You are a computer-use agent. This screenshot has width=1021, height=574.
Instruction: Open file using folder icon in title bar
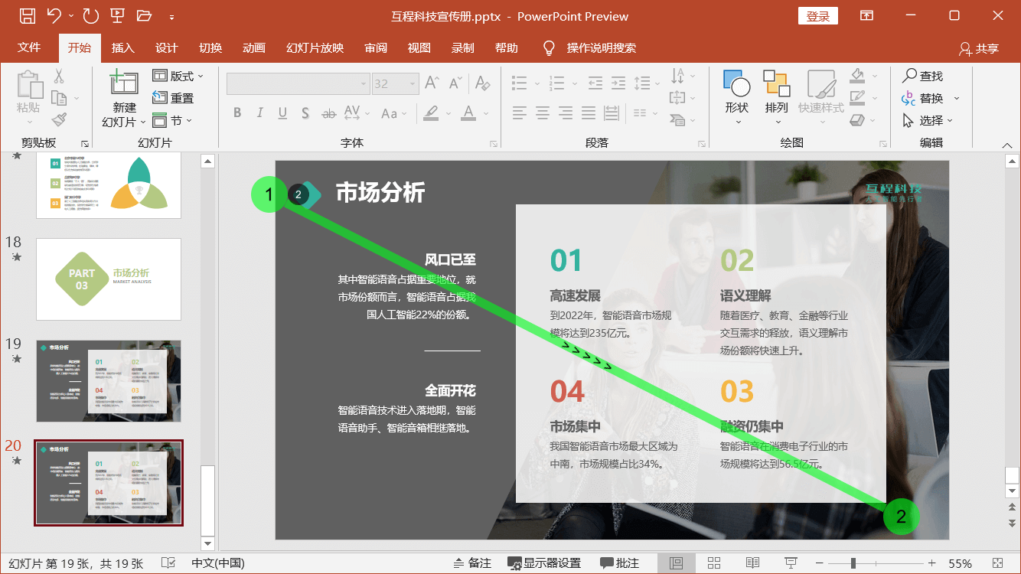(144, 15)
